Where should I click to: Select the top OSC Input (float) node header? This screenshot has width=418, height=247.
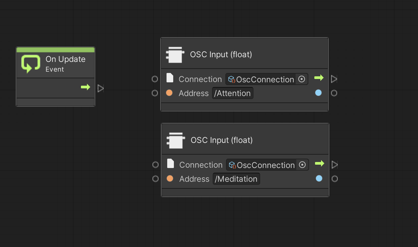[x=244, y=54]
